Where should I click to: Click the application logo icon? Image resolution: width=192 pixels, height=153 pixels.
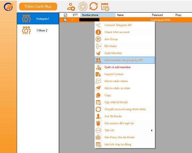coord(8,7)
